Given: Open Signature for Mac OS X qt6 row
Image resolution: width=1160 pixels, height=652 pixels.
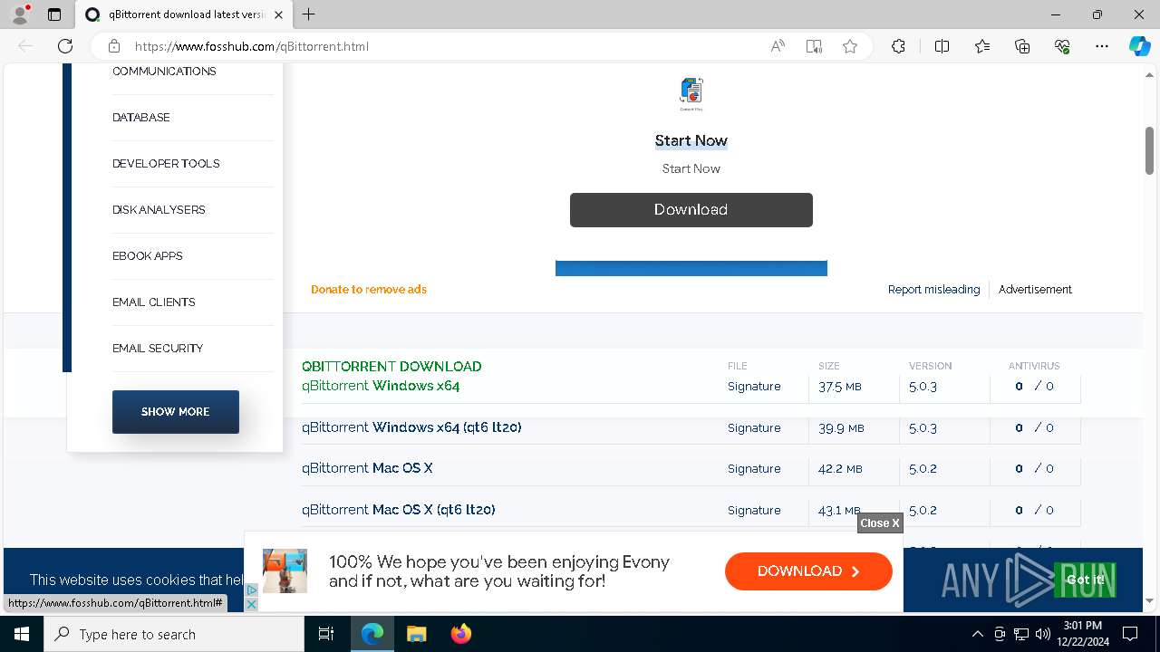Looking at the screenshot, I should [754, 511].
